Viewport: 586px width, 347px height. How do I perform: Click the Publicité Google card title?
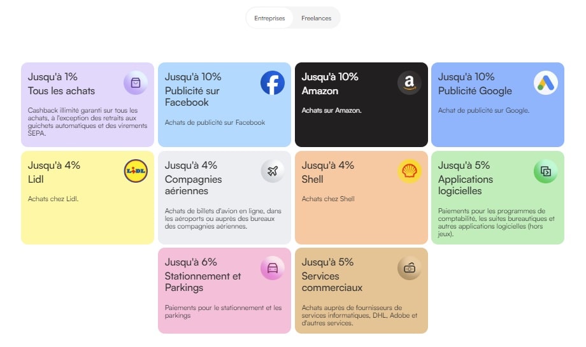(x=475, y=91)
